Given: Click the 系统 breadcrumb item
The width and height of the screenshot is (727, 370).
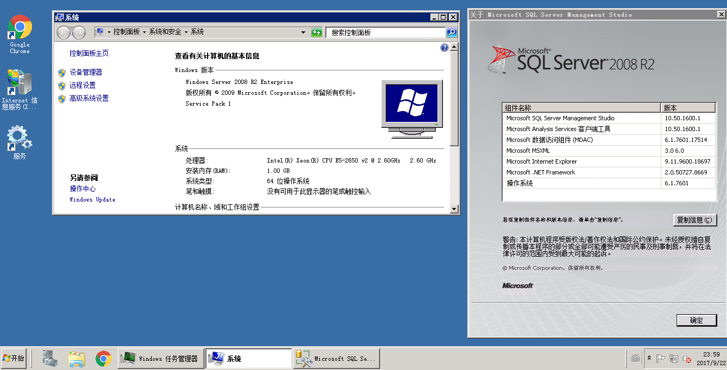Looking at the screenshot, I should (197, 33).
